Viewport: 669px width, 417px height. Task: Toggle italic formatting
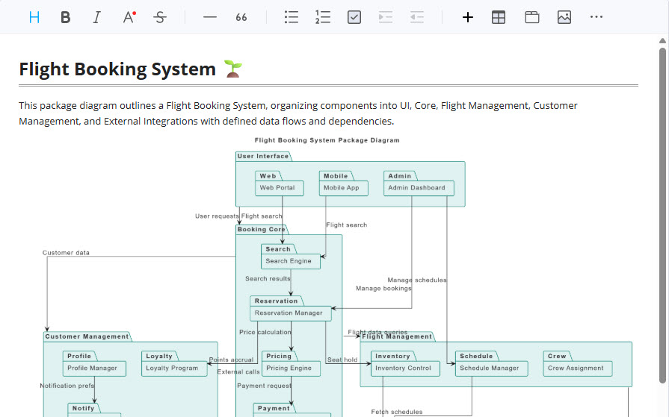pyautogui.click(x=97, y=17)
